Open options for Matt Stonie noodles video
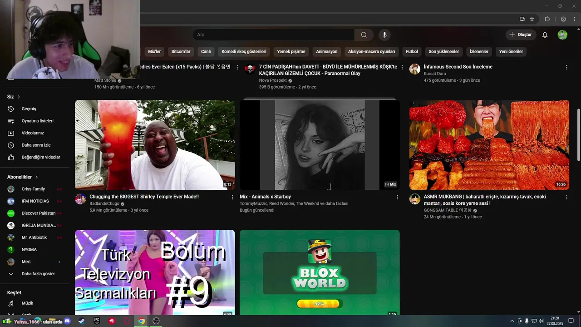Viewport: 581px width, 327px height. (237, 67)
